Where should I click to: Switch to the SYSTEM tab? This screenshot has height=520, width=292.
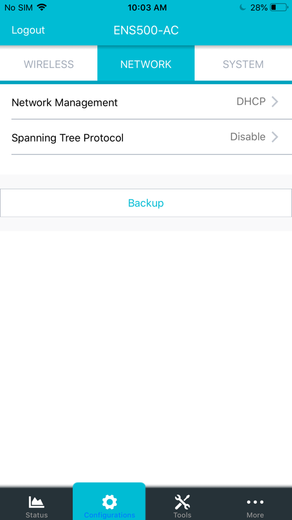[243, 64]
